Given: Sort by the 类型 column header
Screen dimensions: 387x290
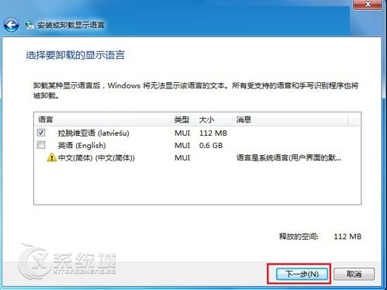Looking at the screenshot, I should click(183, 119).
